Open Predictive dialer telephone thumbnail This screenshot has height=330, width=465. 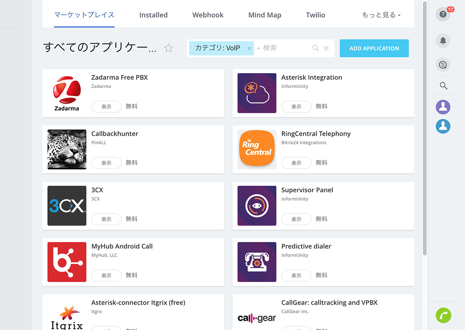[x=257, y=262]
